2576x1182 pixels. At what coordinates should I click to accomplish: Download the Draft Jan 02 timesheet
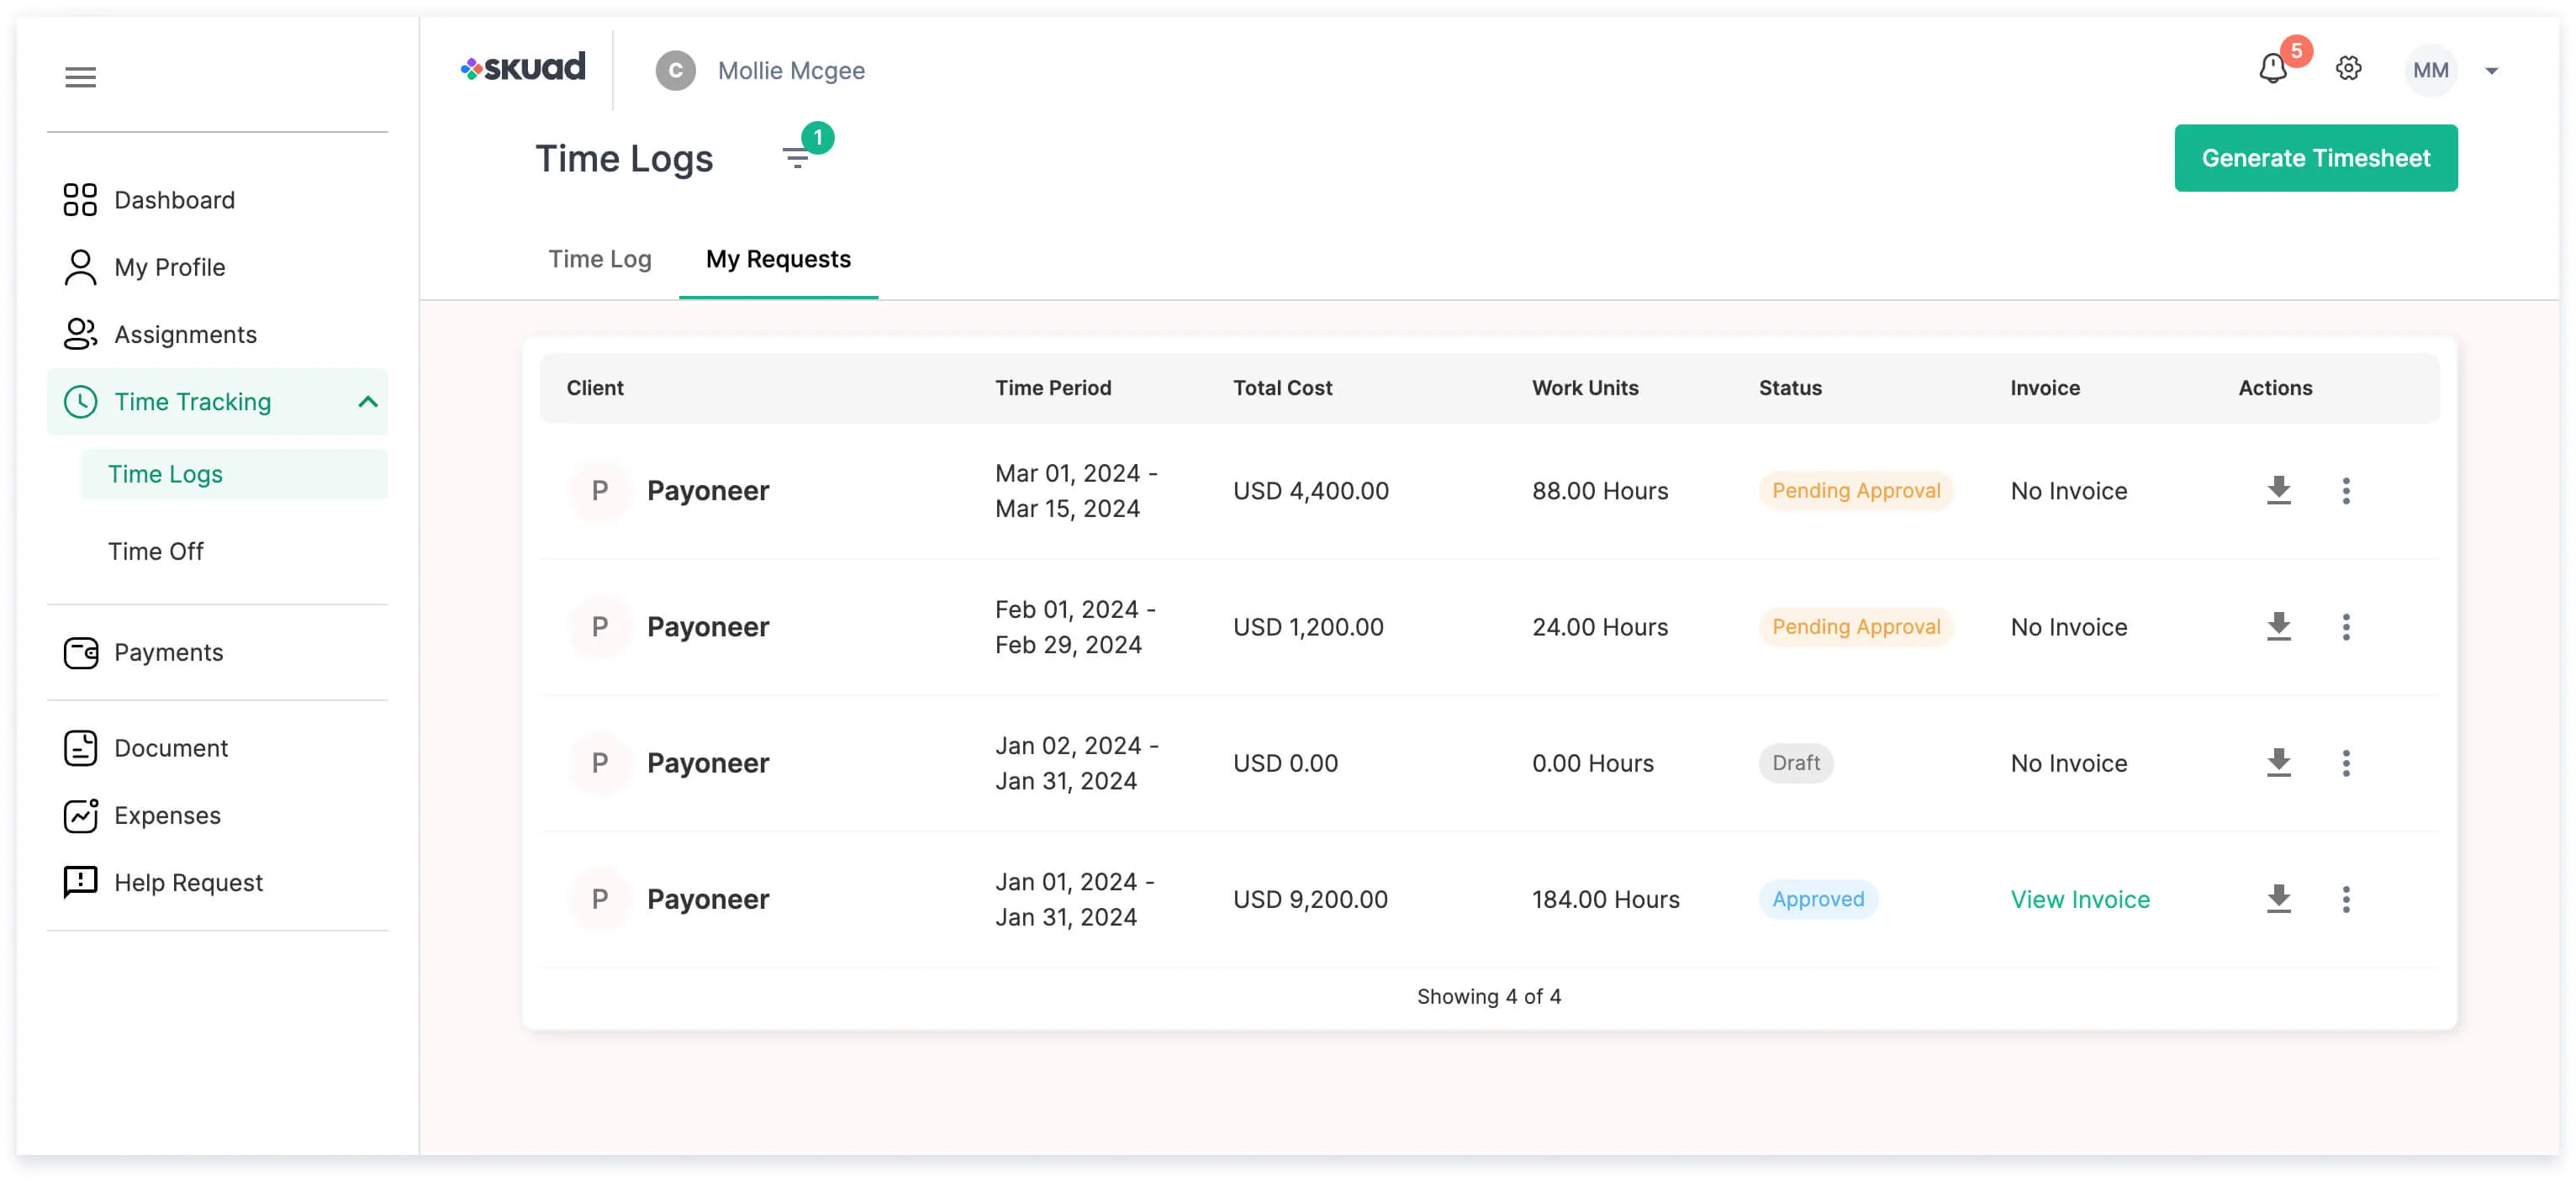tap(2278, 763)
